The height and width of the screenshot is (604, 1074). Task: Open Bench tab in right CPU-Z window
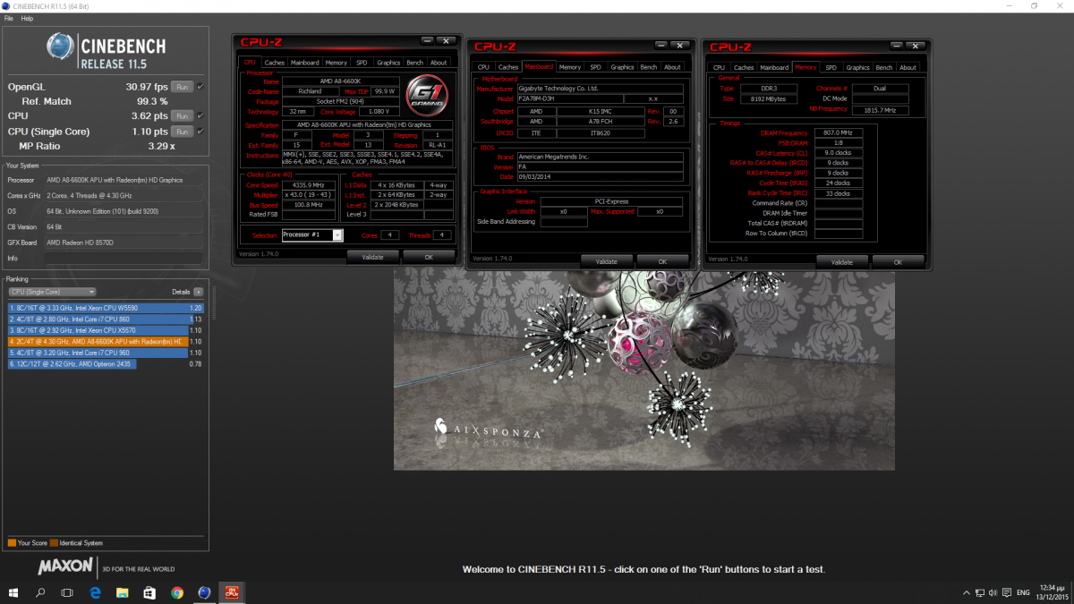point(884,67)
